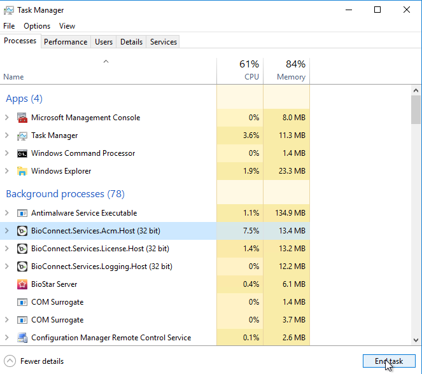Click the BioStar Server icon
Viewport: 422px width, 374px height.
click(22, 284)
